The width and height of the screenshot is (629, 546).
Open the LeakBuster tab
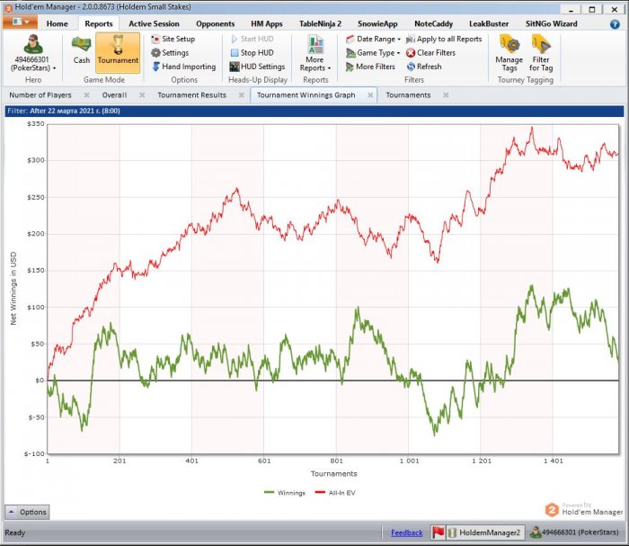pyautogui.click(x=489, y=23)
